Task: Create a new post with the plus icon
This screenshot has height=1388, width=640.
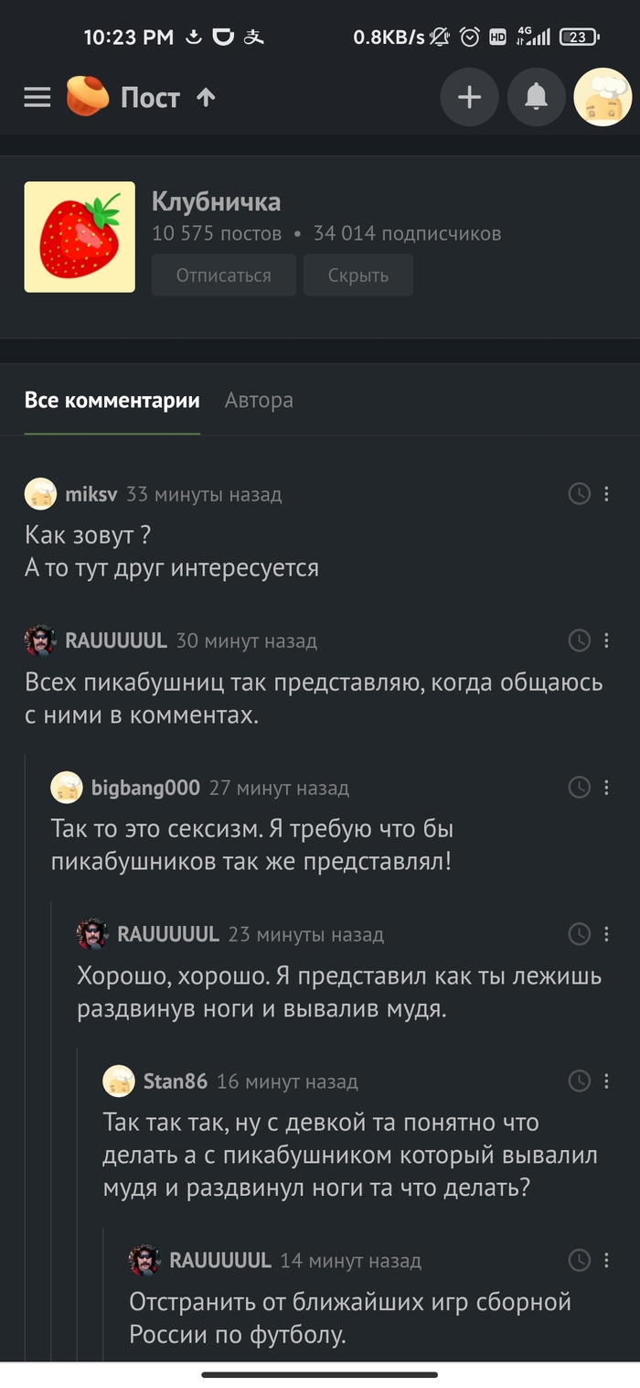Action: point(469,97)
